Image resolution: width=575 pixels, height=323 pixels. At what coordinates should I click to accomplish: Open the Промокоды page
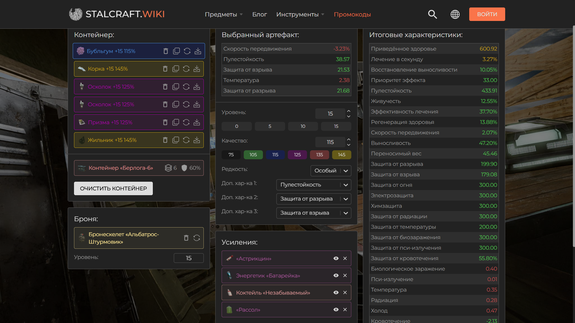pos(352,14)
